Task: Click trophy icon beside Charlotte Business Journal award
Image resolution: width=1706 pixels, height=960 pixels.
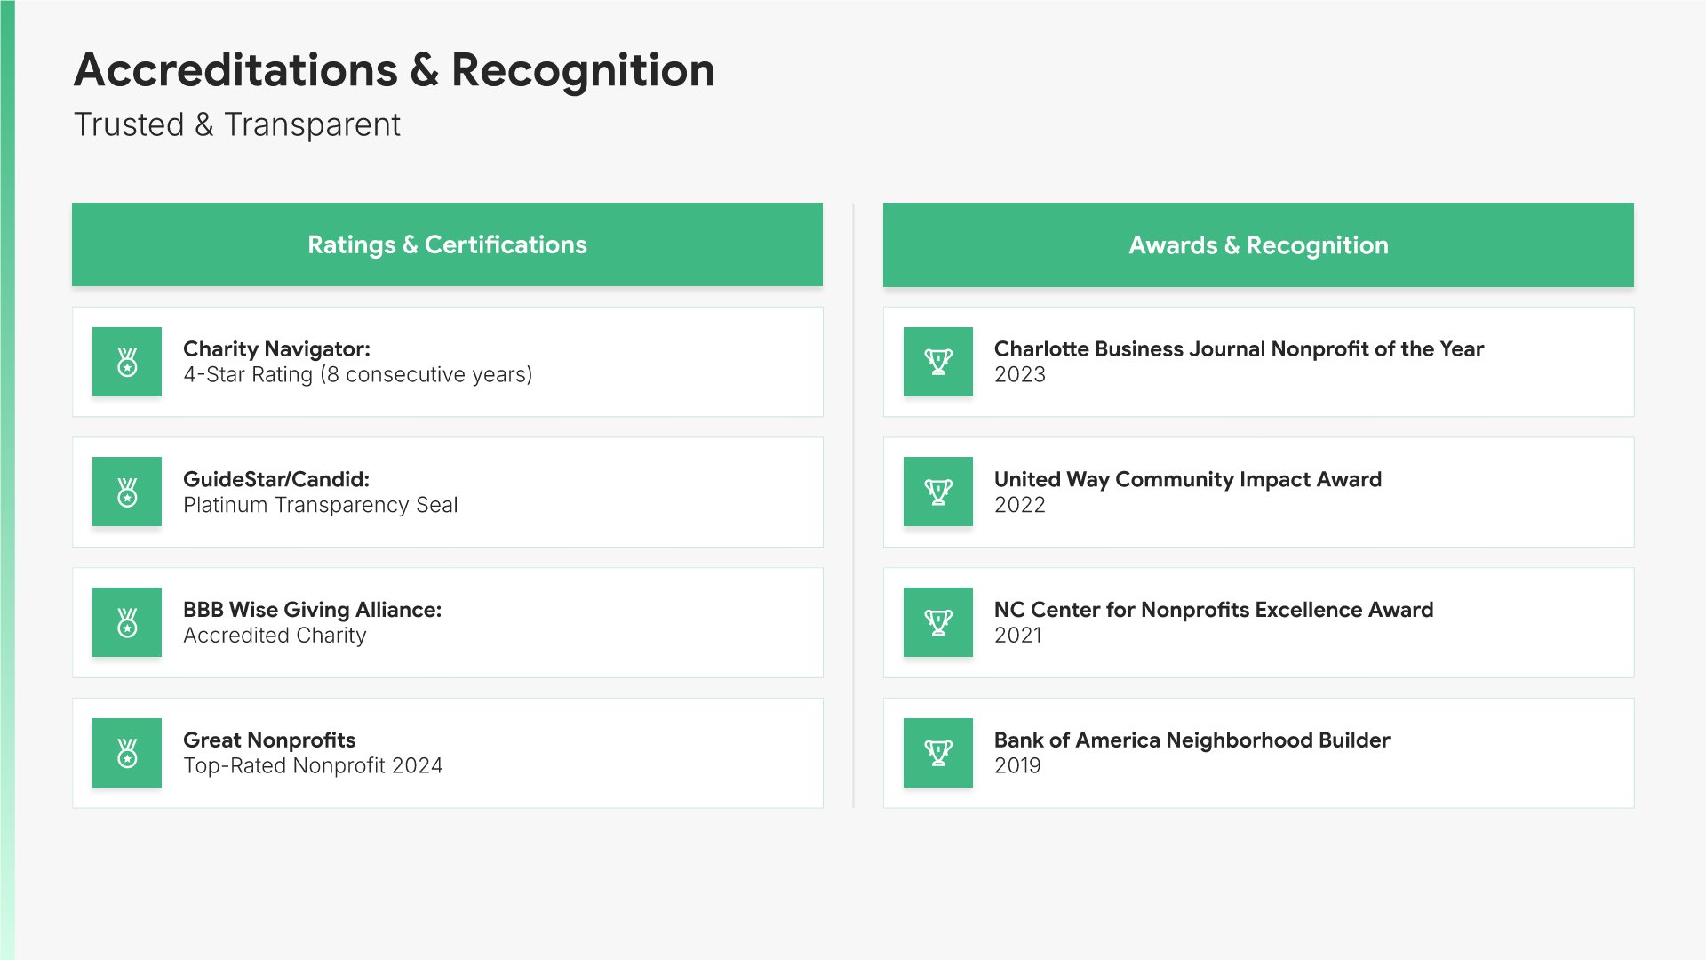Action: [x=938, y=362]
